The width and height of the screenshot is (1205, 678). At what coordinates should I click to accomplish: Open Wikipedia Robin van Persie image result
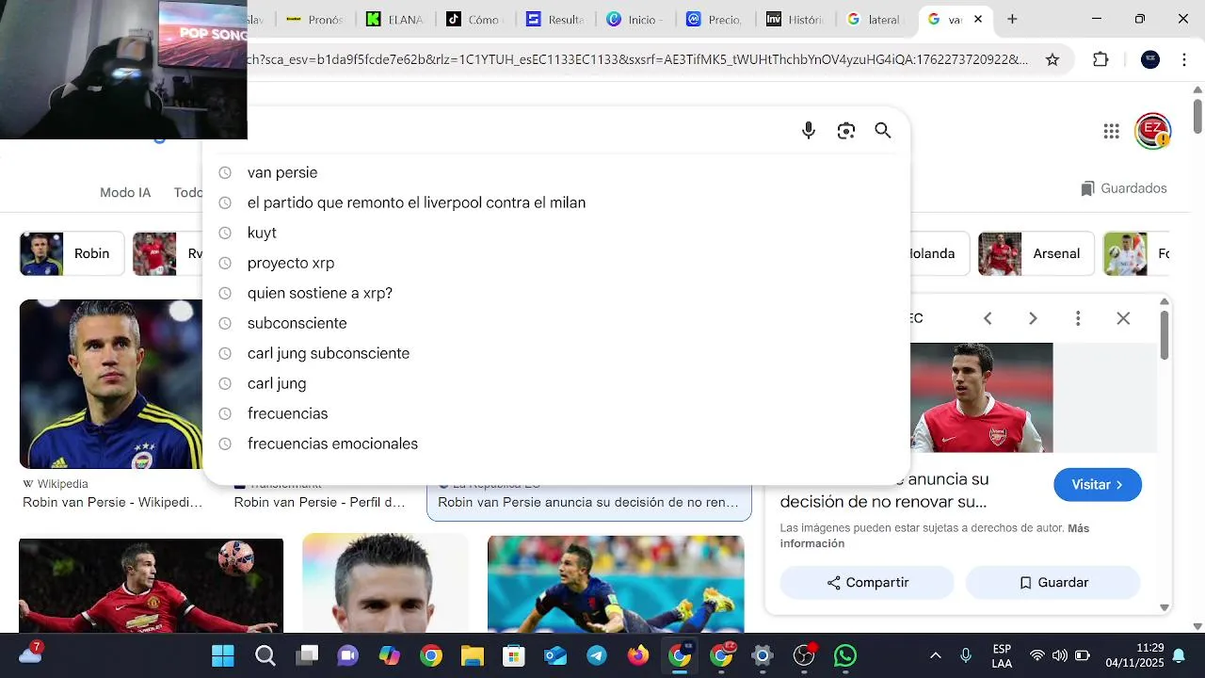coord(111,384)
